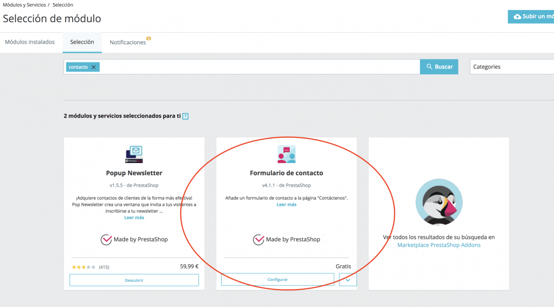Image resolution: width=554 pixels, height=307 pixels.
Task: Click the magnifier icon in Buscar button
Action: (x=429, y=67)
